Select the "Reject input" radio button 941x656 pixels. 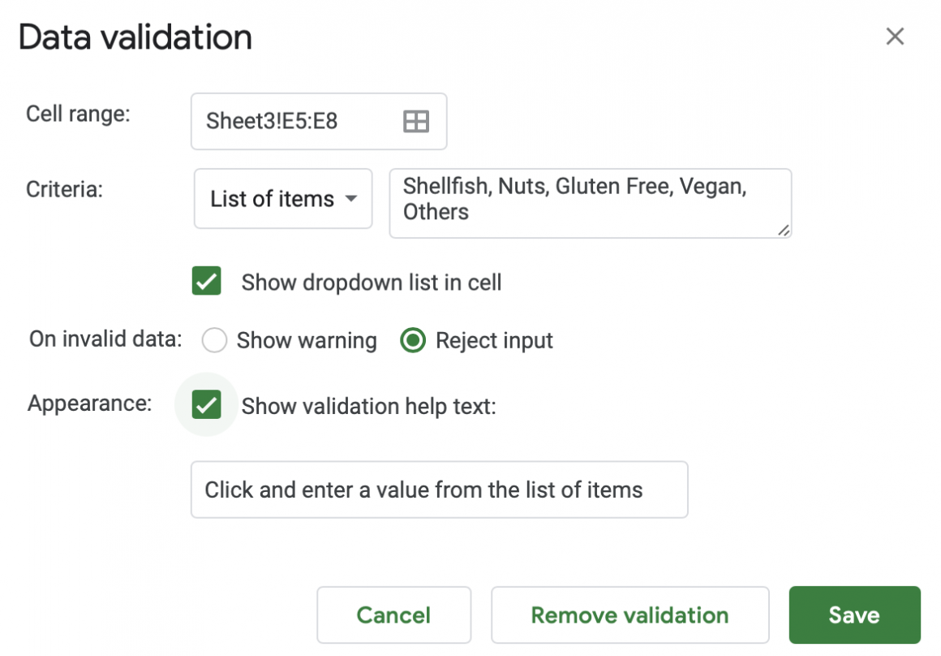(x=413, y=340)
